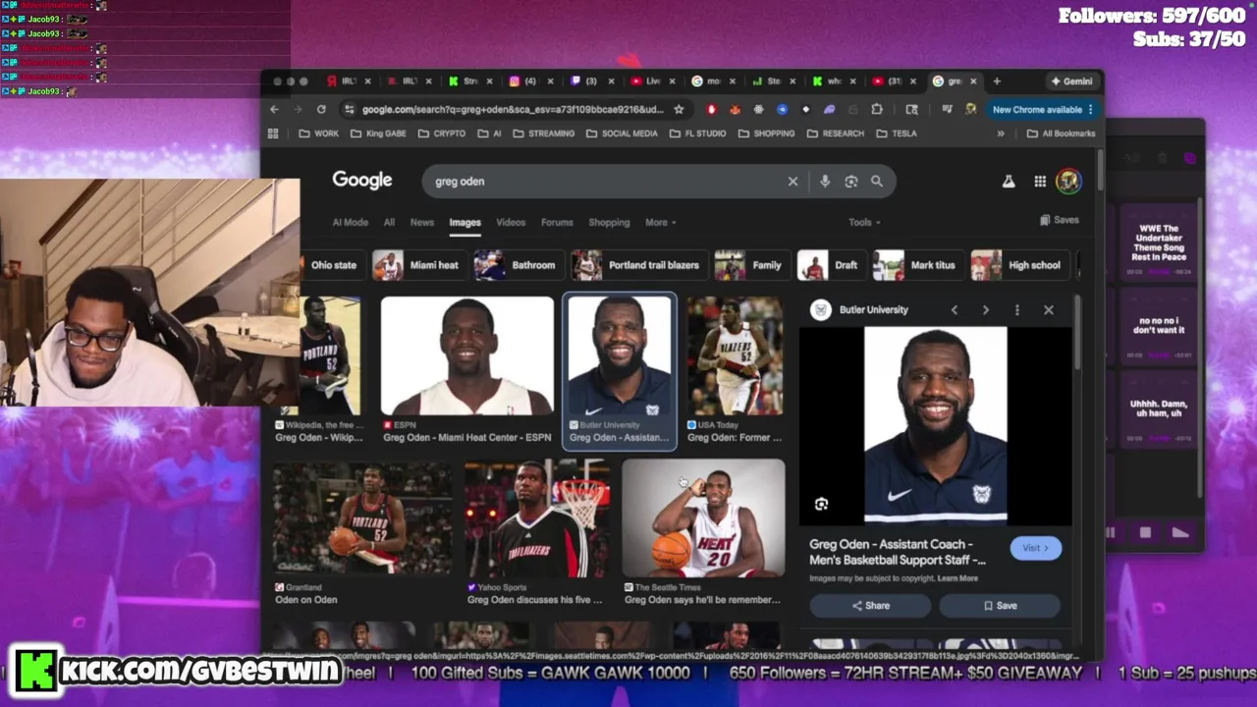The height and width of the screenshot is (707, 1257).
Task: Bookmark this page with the star icon
Action: [679, 109]
